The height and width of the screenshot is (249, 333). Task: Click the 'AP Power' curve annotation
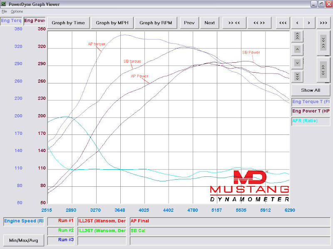tap(139, 76)
